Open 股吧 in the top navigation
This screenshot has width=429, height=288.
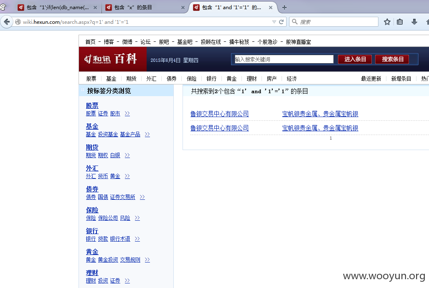click(164, 42)
